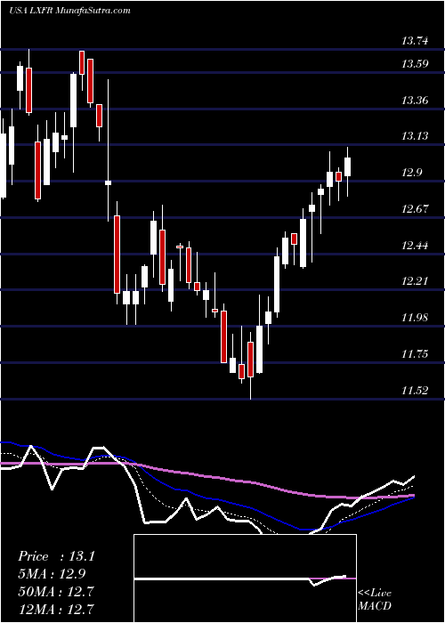Screen dimensions: 445x623
Task: Click the 5MA : 12.9 readout
Action: (x=52, y=574)
